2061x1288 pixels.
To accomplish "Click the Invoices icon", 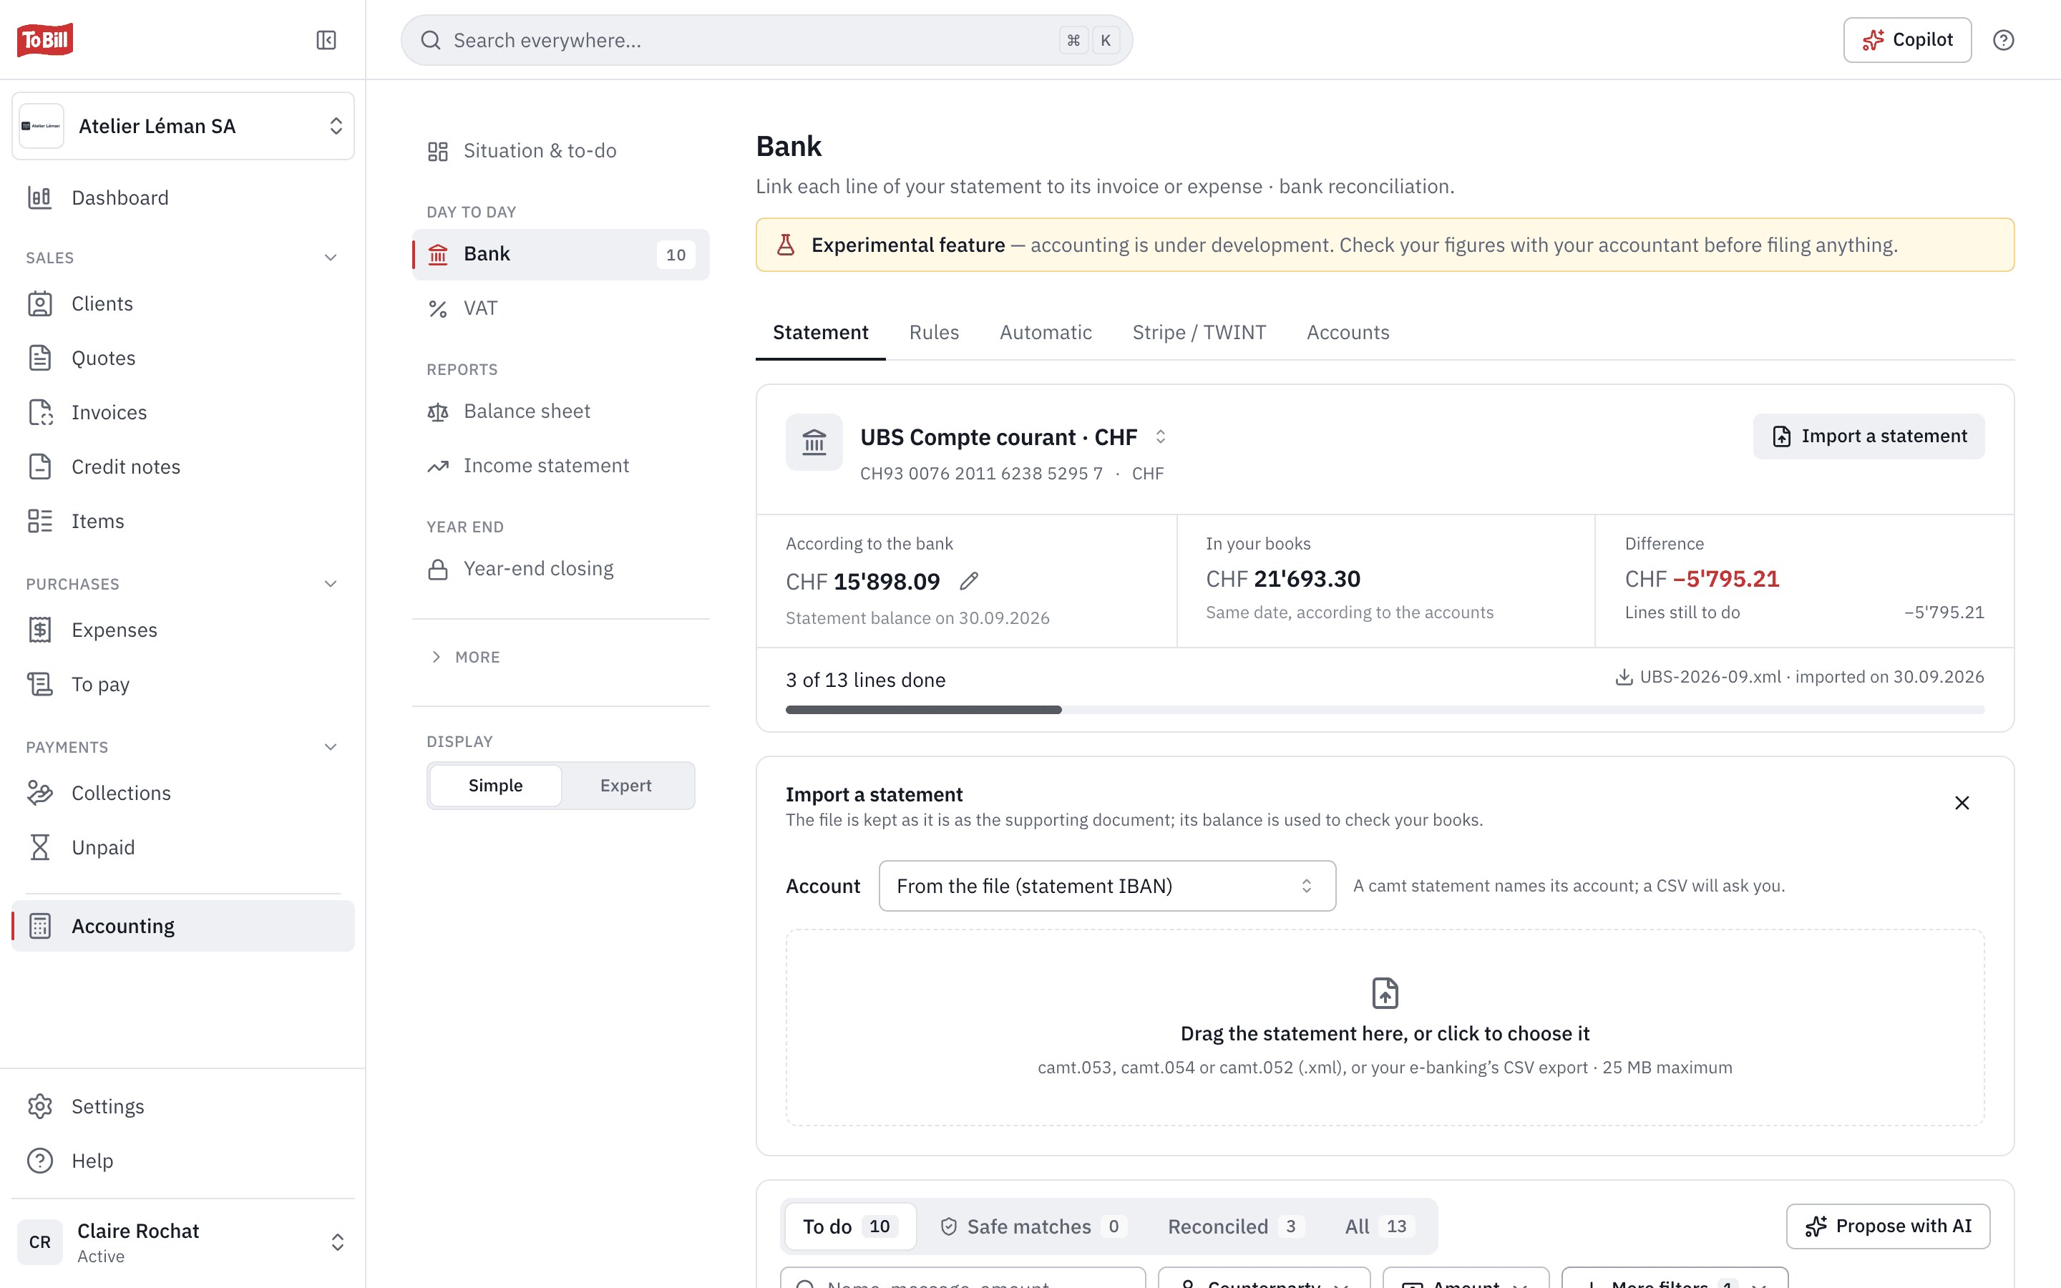I will click(x=40, y=412).
